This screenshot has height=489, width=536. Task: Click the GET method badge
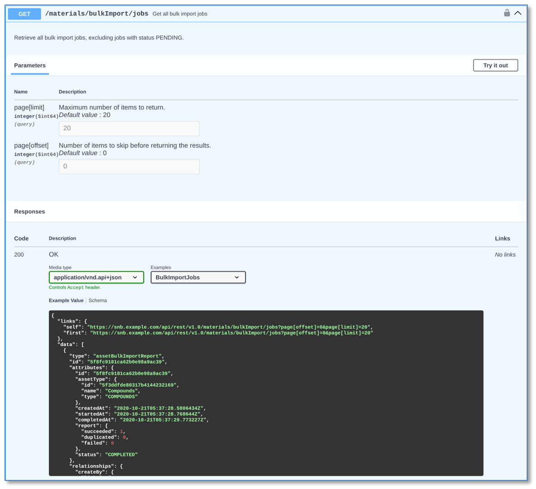click(x=24, y=14)
